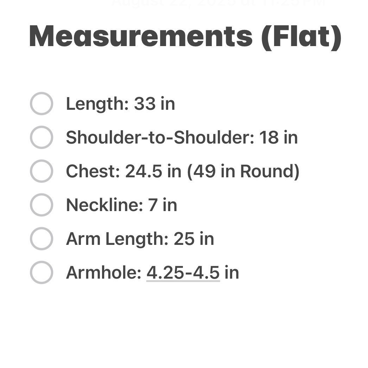The image size is (368, 368).
Task: Tap the faded date timestamp at top
Action: (218, 4)
